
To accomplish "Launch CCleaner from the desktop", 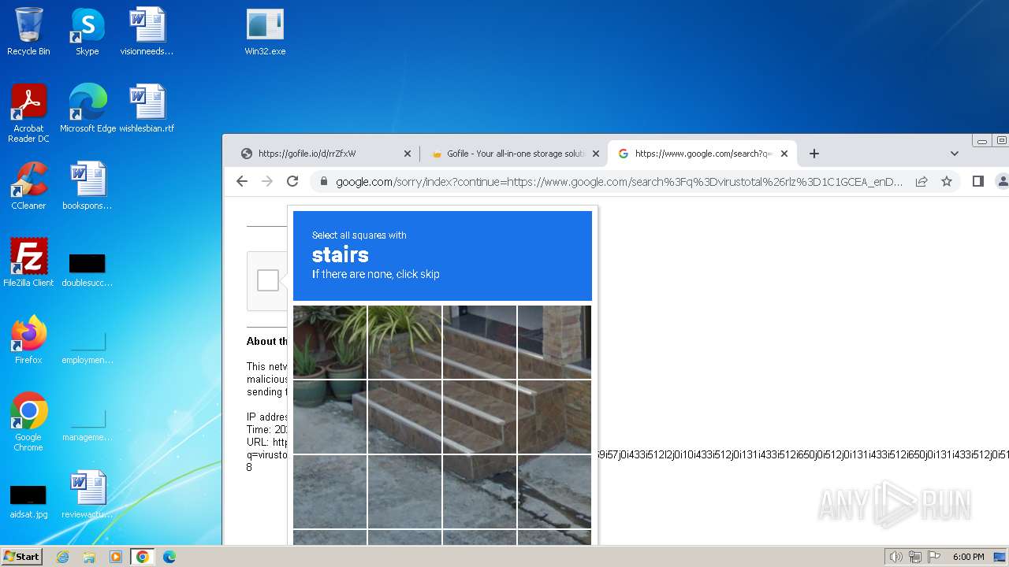I will point(28,186).
